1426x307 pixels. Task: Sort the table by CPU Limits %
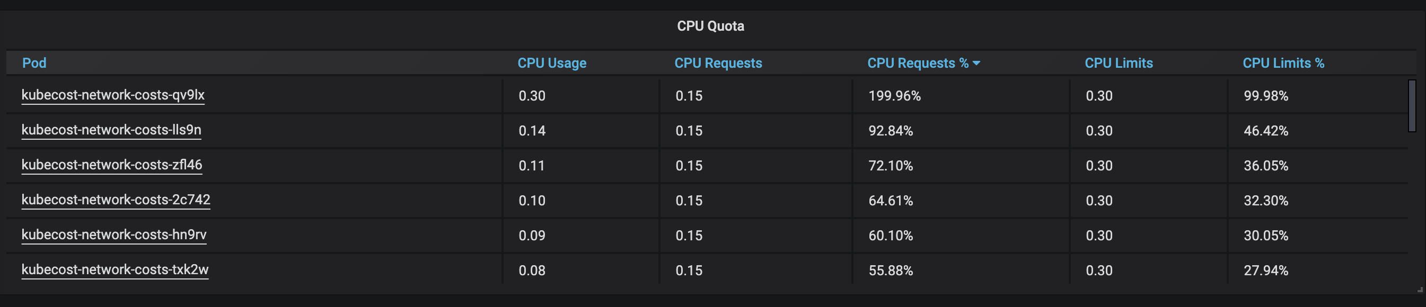1283,63
